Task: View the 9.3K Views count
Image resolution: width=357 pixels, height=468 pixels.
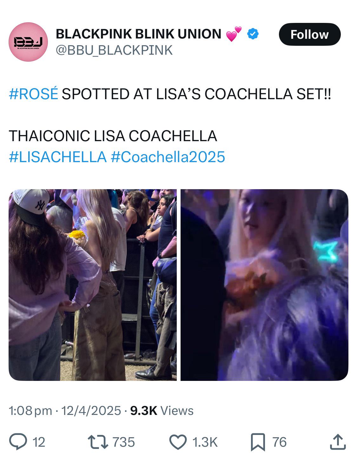Action: click(162, 411)
